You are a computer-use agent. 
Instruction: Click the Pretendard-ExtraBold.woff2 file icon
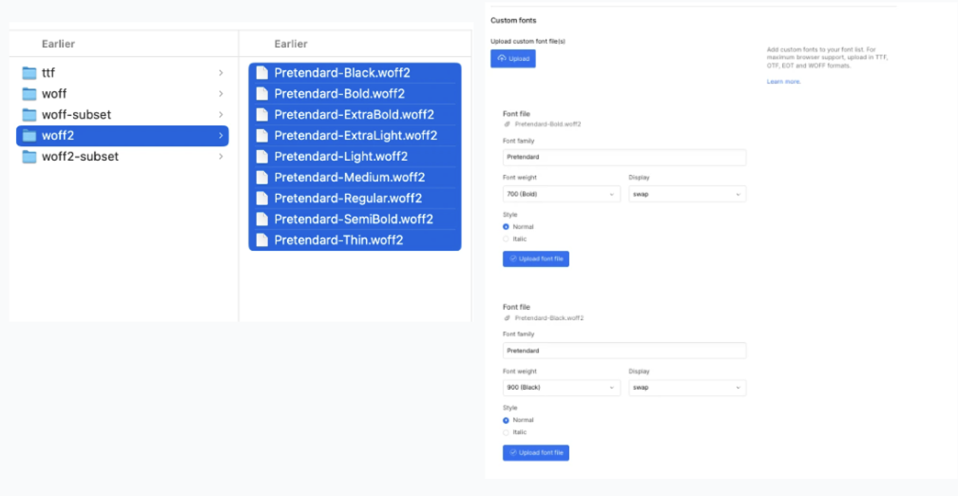[x=262, y=115]
